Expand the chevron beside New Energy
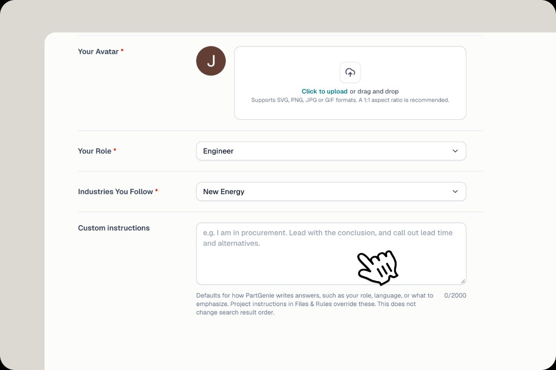The height and width of the screenshot is (370, 556). point(455,192)
